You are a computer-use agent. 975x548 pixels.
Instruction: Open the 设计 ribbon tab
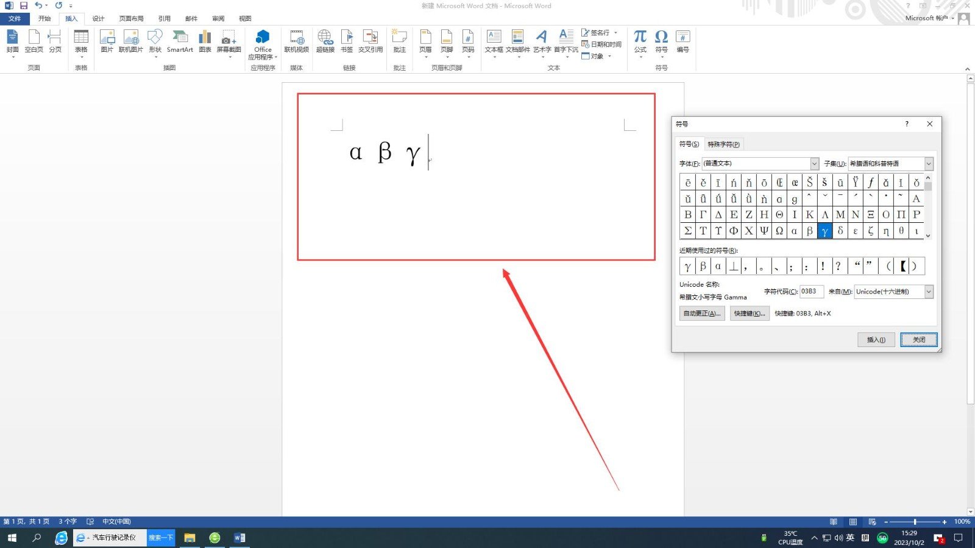(x=98, y=18)
